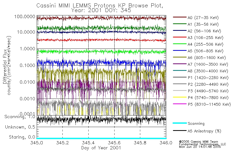Click the 345.8 x-axis tick label

coord(140,143)
